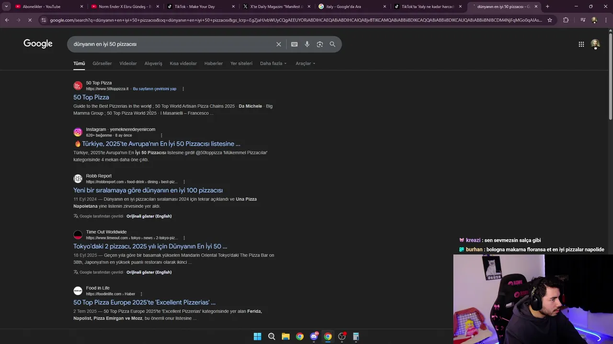Open the tab search dropdown arrow

tap(6, 7)
